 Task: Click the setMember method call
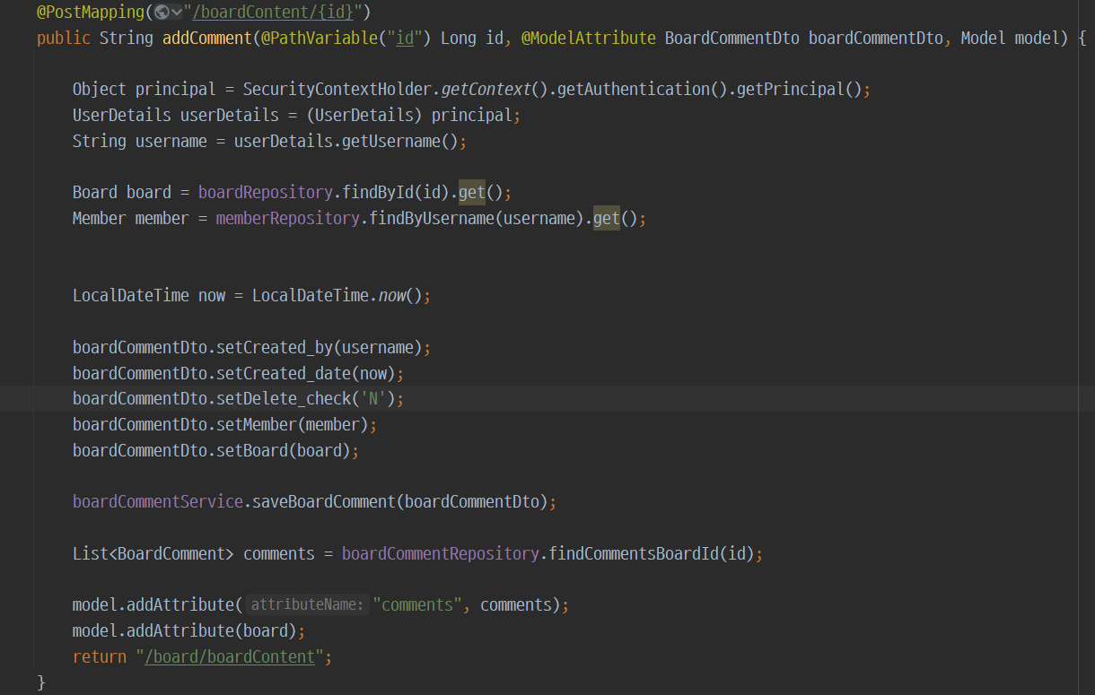[256, 425]
